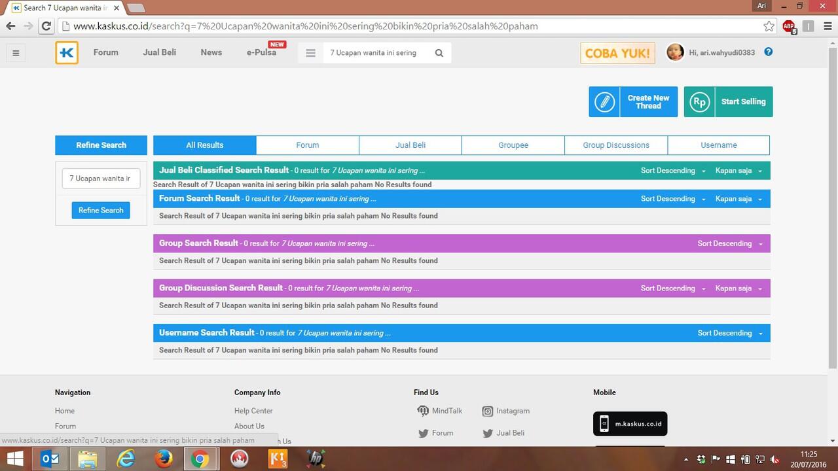838x471 pixels.
Task: Open Kapan saja dropdown in Jual Beli results
Action: (x=738, y=171)
